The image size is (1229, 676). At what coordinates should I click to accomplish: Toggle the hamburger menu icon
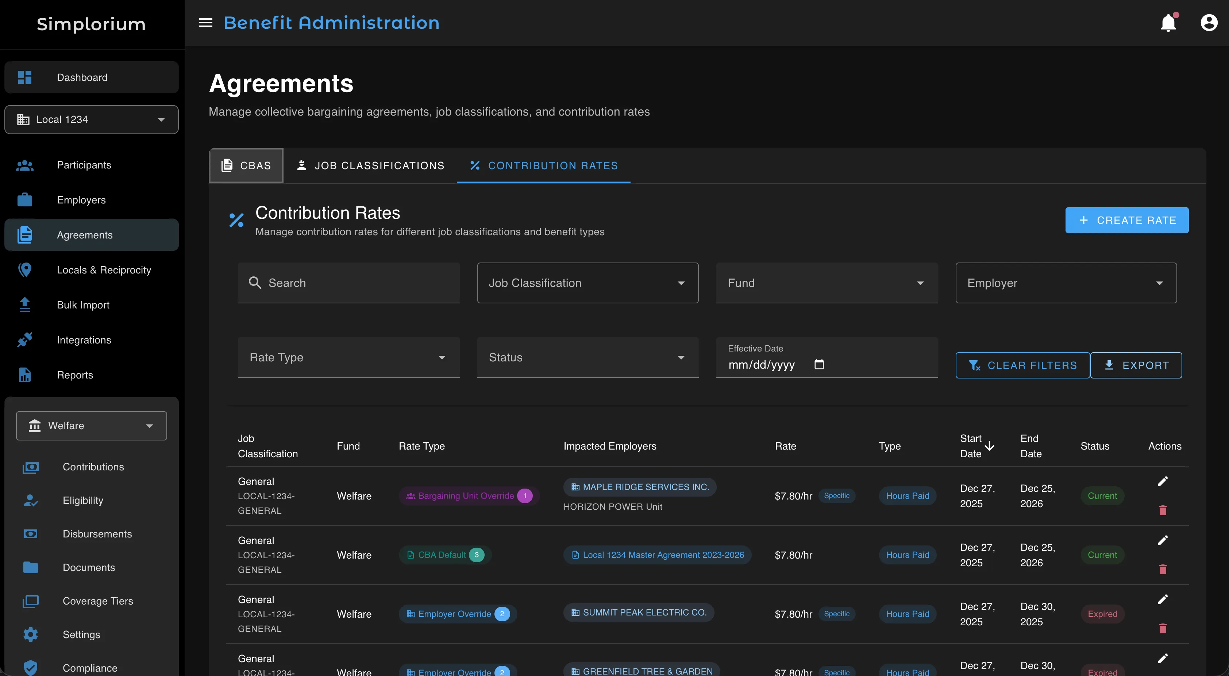click(206, 23)
